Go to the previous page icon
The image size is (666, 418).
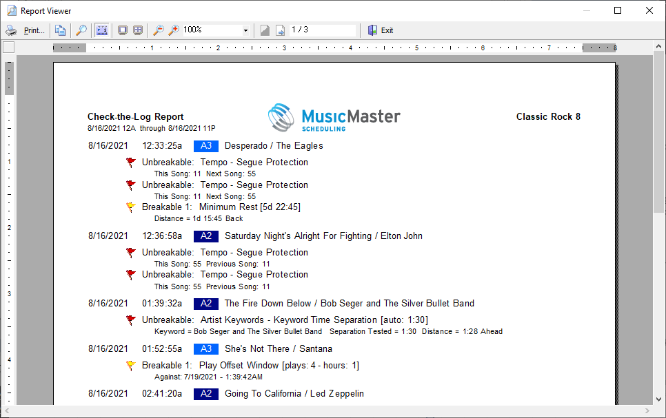(265, 30)
